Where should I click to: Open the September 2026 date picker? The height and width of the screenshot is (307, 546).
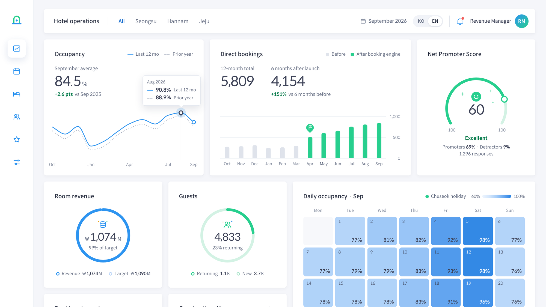(384, 21)
